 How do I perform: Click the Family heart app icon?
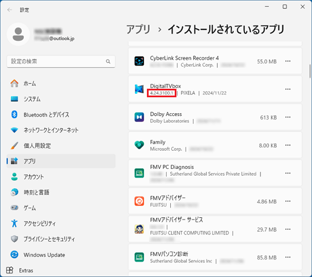(139, 145)
